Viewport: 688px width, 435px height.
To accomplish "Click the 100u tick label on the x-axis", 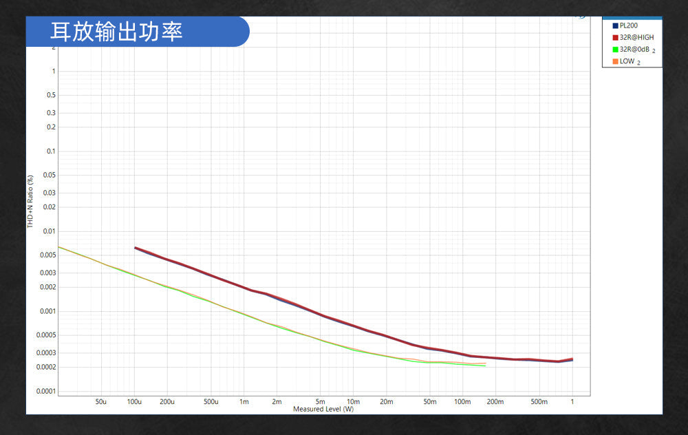I will click(x=134, y=401).
